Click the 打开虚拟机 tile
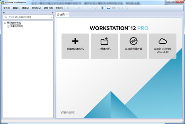The height and width of the screenshot is (124, 185). point(104,46)
